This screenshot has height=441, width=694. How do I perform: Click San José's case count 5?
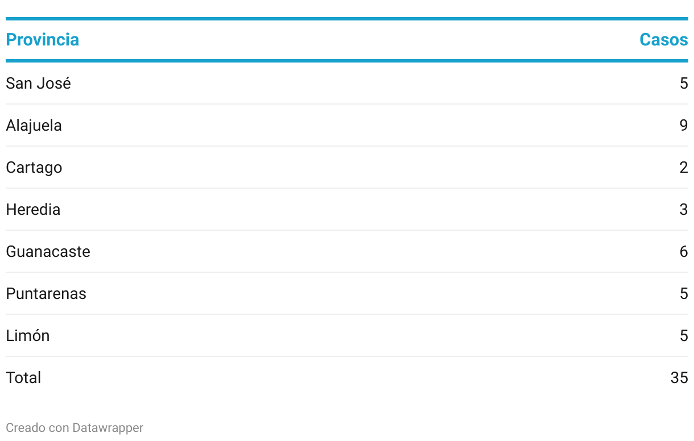click(684, 84)
